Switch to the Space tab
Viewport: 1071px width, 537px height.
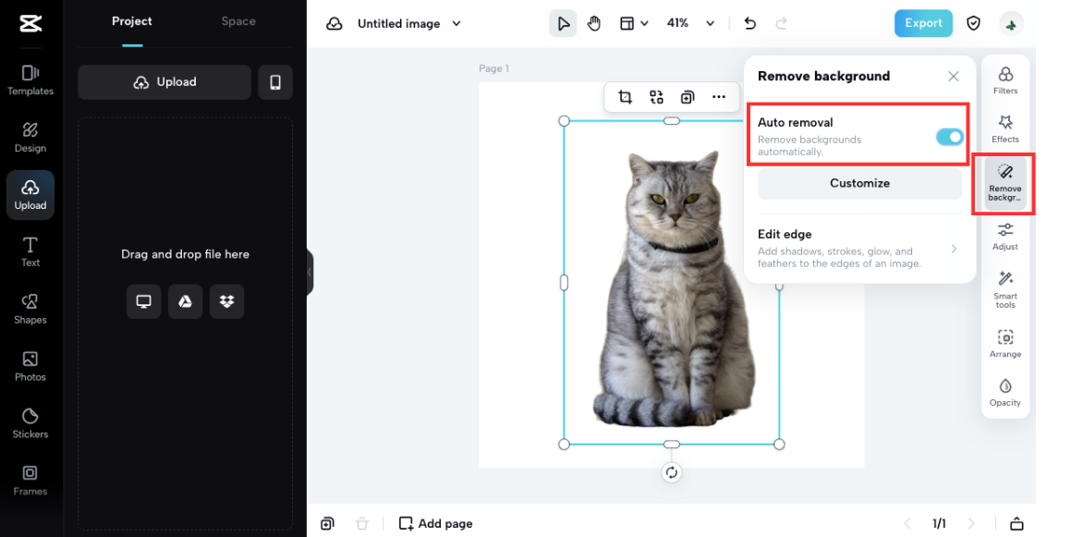pyautogui.click(x=238, y=21)
